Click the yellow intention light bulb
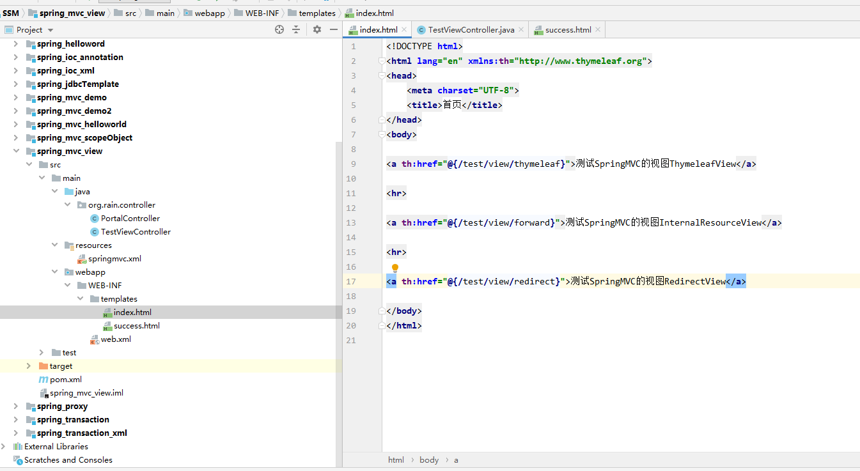Viewport: 860px width, 471px height. pos(395,268)
